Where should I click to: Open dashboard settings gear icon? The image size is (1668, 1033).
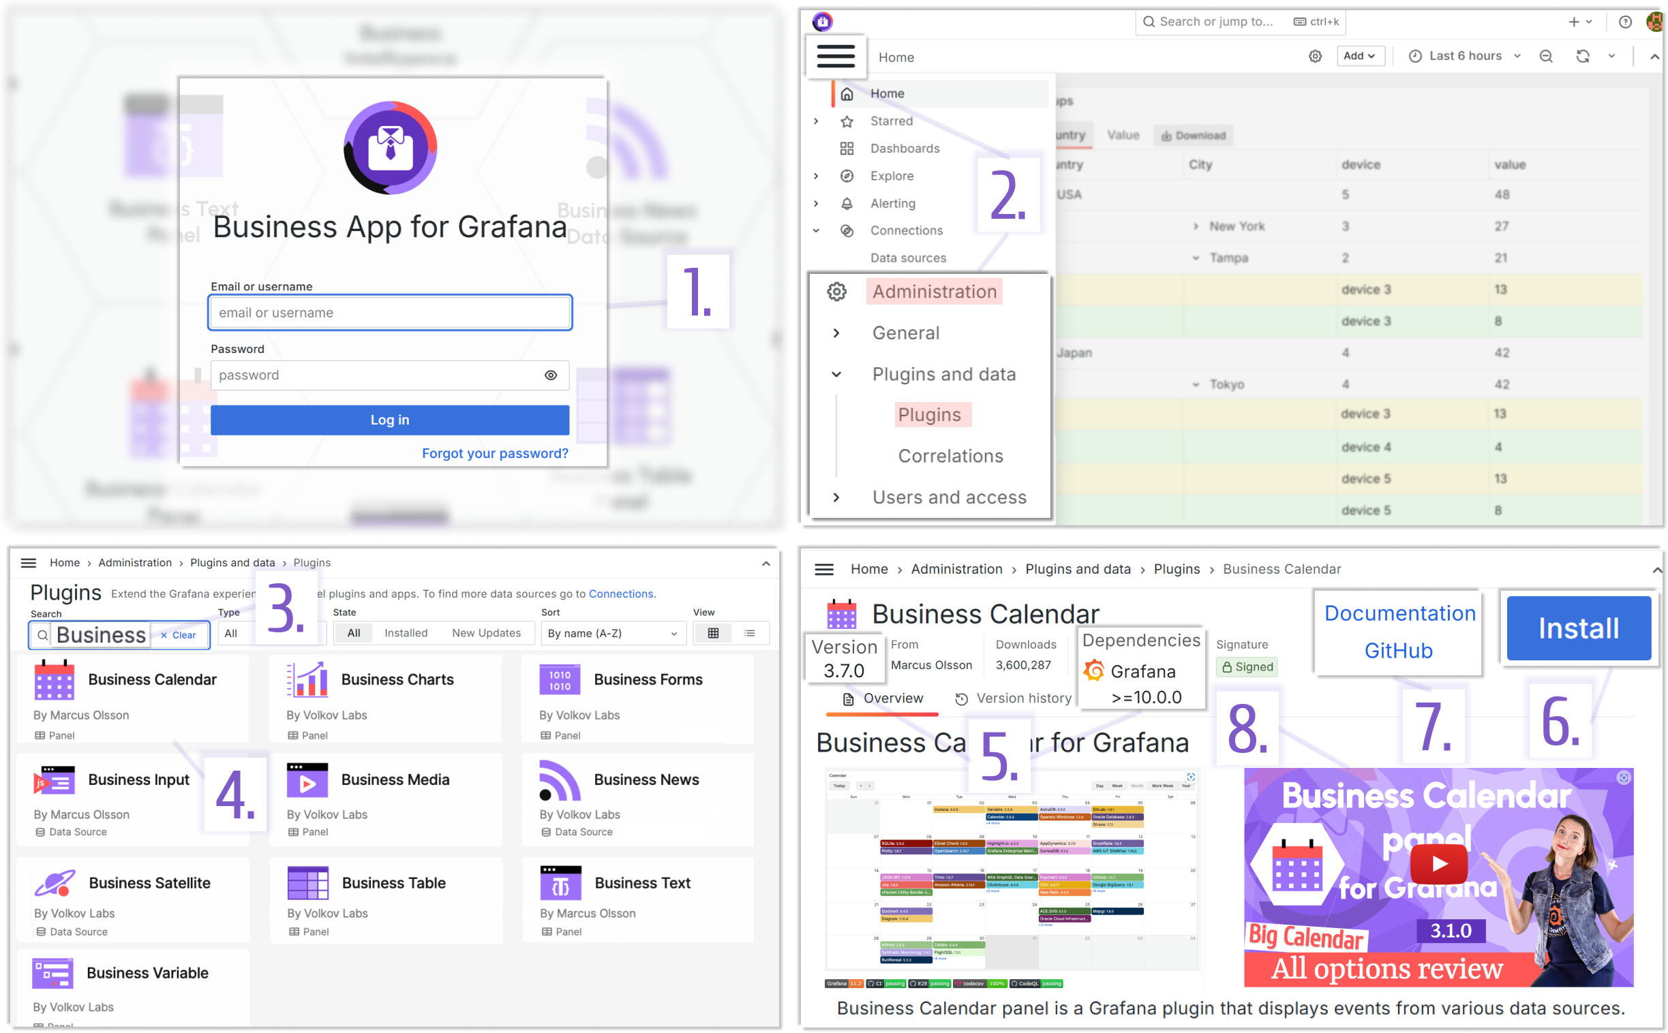coord(1315,56)
